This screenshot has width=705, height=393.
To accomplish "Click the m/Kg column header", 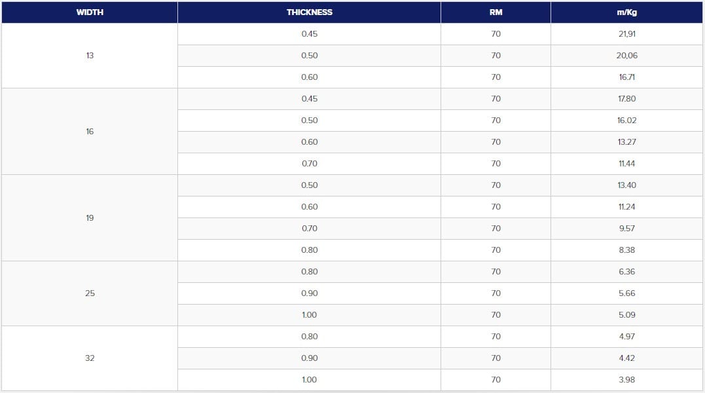I will [x=626, y=12].
